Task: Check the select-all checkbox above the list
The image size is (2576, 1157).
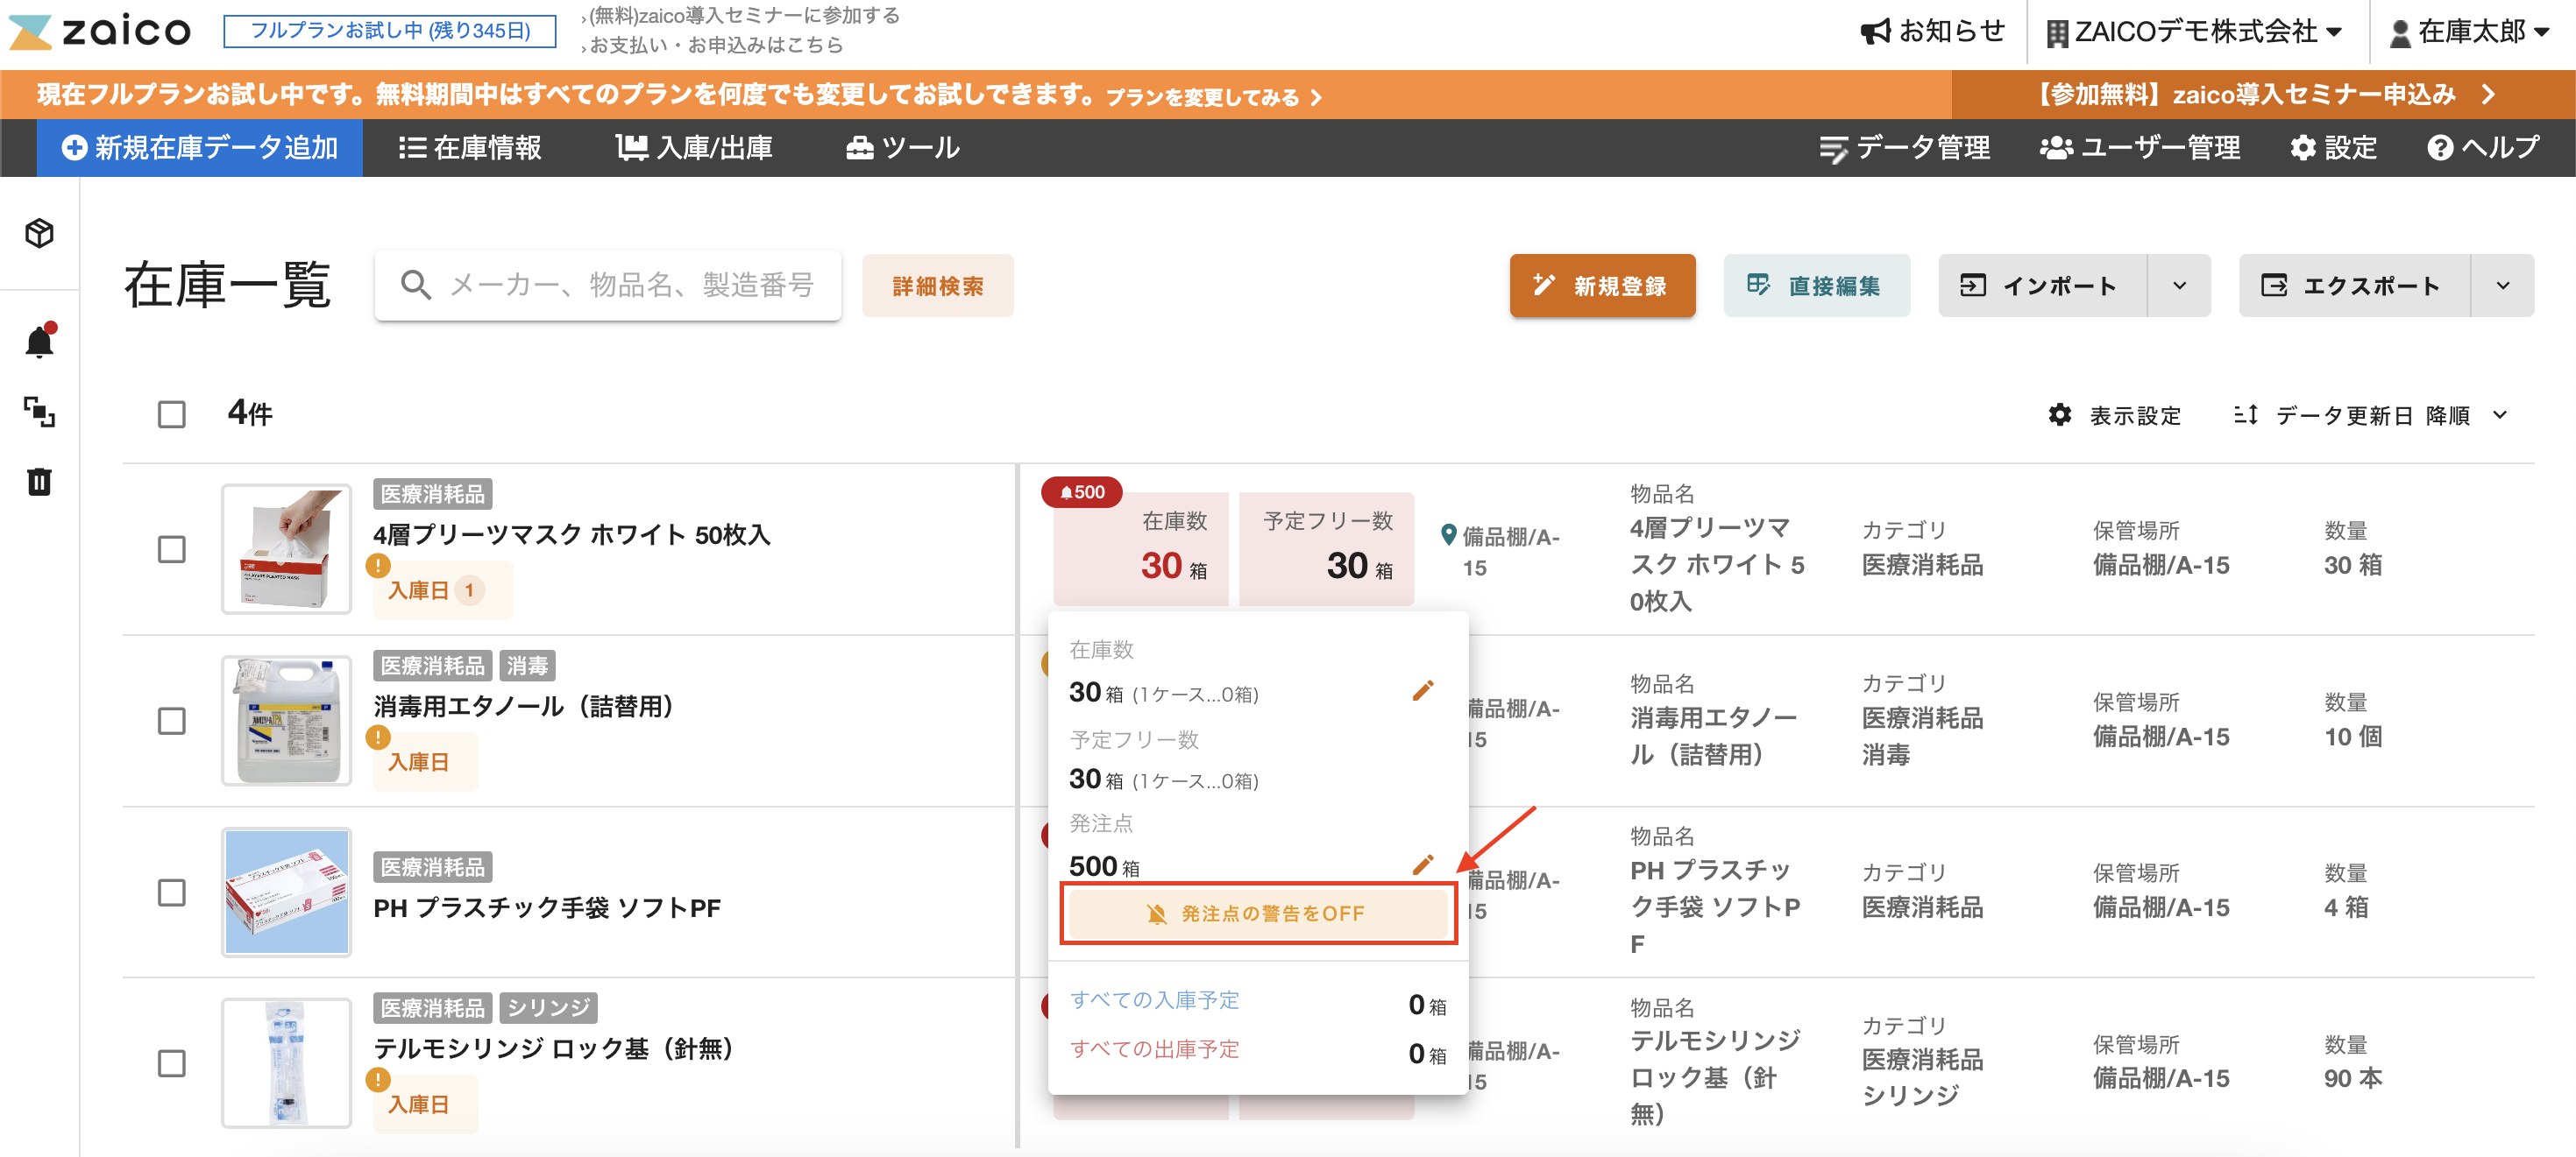Action: pos(171,413)
